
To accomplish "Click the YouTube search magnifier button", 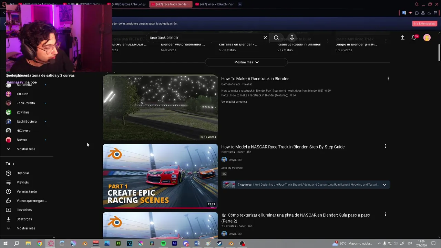I will tap(276, 38).
